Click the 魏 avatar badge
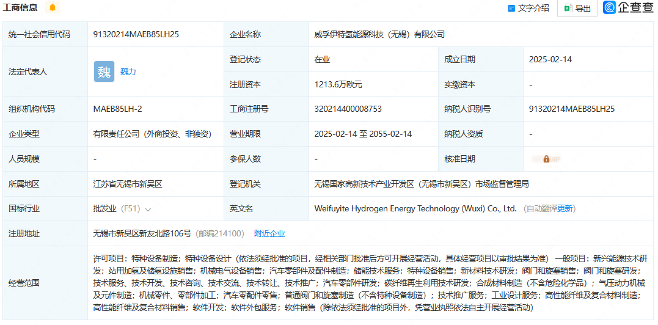Image resolution: width=658 pixels, height=325 pixels. click(x=104, y=71)
